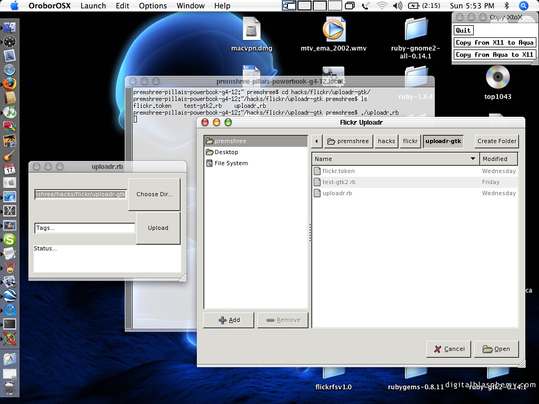Screen dimensions: 539x404
Task: Sort files by Modified column
Action: pos(498,159)
